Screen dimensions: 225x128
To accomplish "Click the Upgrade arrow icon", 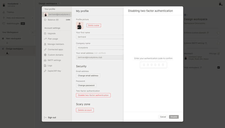I will [45, 33].
